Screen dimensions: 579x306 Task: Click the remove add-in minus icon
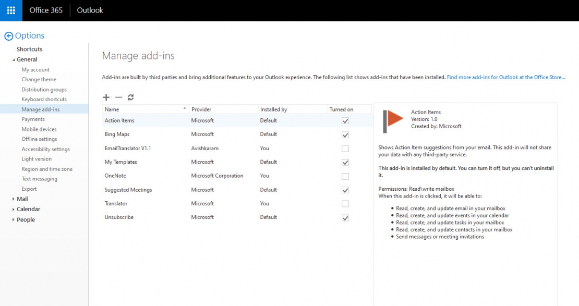(118, 97)
